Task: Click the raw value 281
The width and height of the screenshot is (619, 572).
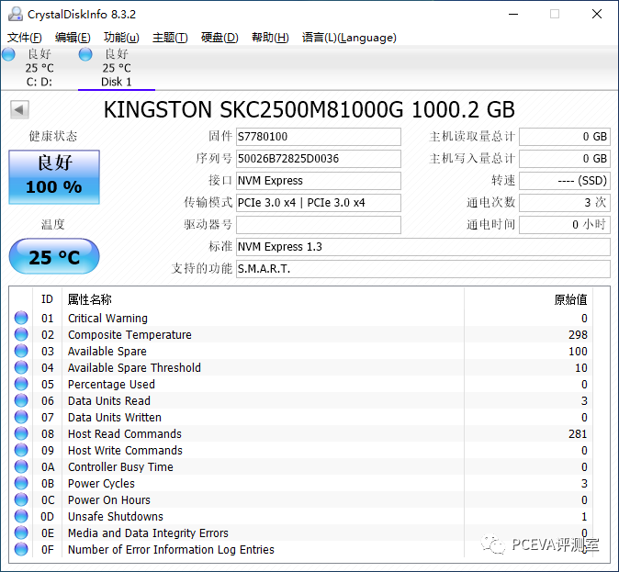Action: pyautogui.click(x=578, y=434)
